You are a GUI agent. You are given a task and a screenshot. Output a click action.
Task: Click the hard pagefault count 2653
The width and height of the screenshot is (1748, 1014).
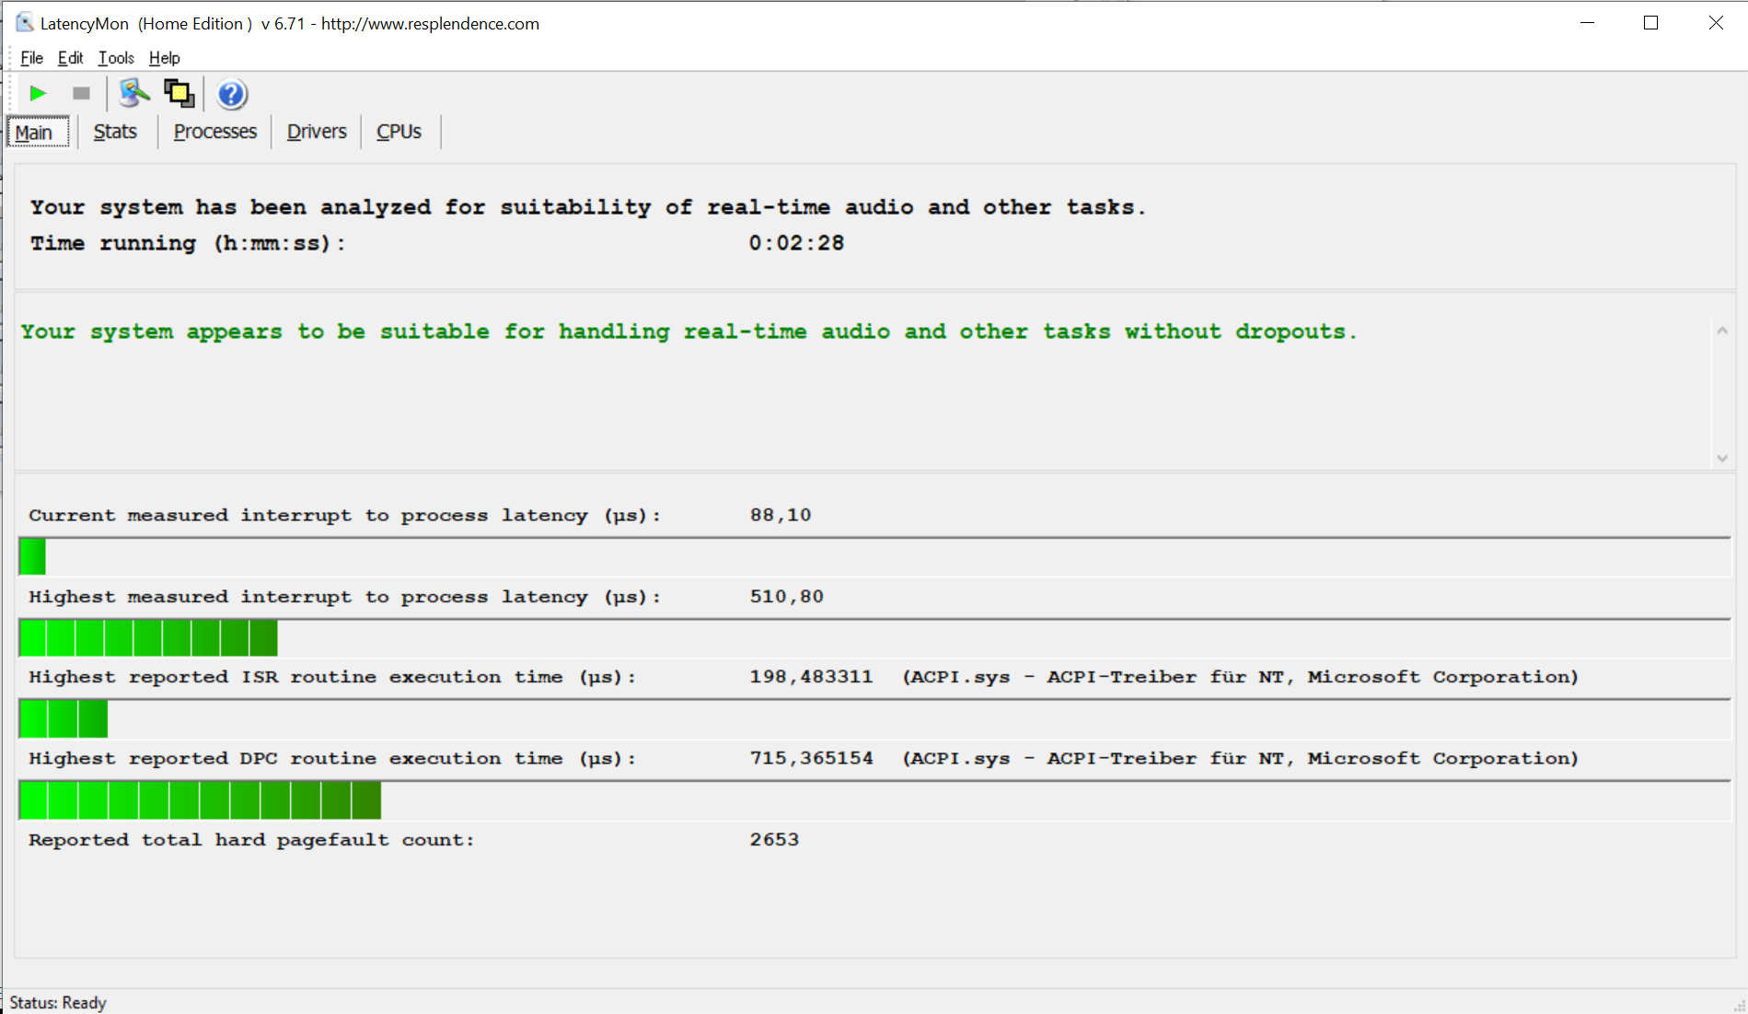coord(774,839)
